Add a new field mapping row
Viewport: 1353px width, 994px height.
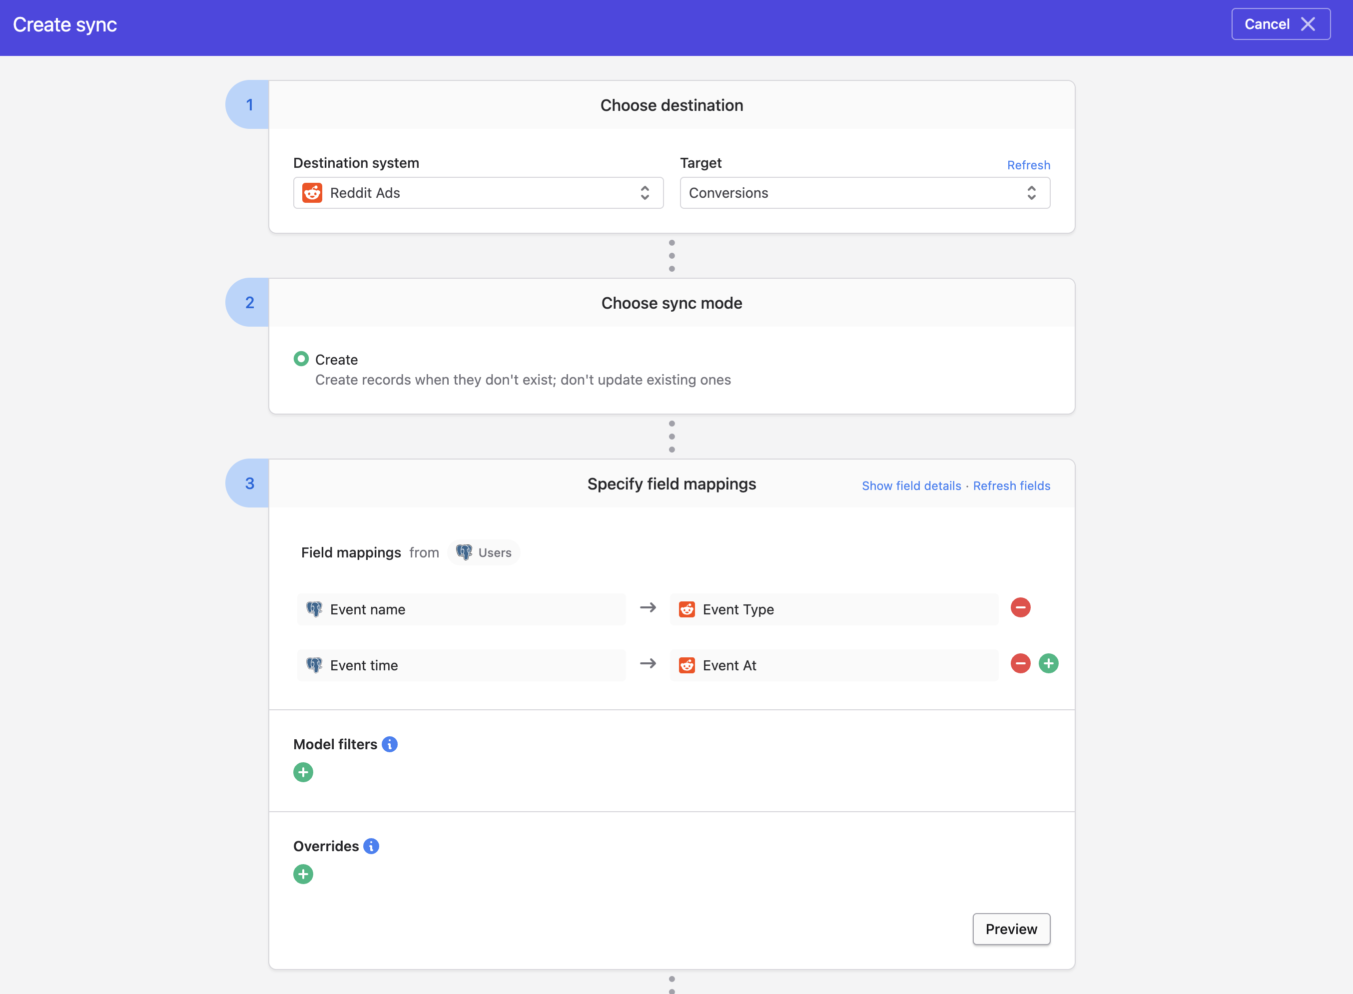pos(1048,664)
